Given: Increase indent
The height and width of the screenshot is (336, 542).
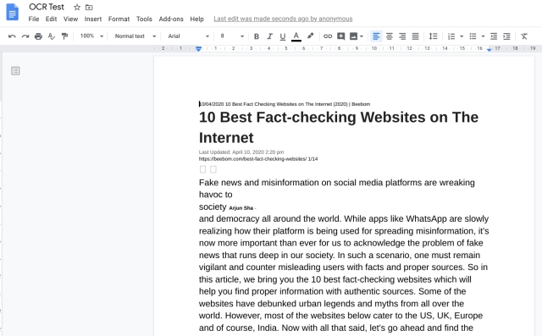Looking at the screenshot, I should tap(506, 36).
